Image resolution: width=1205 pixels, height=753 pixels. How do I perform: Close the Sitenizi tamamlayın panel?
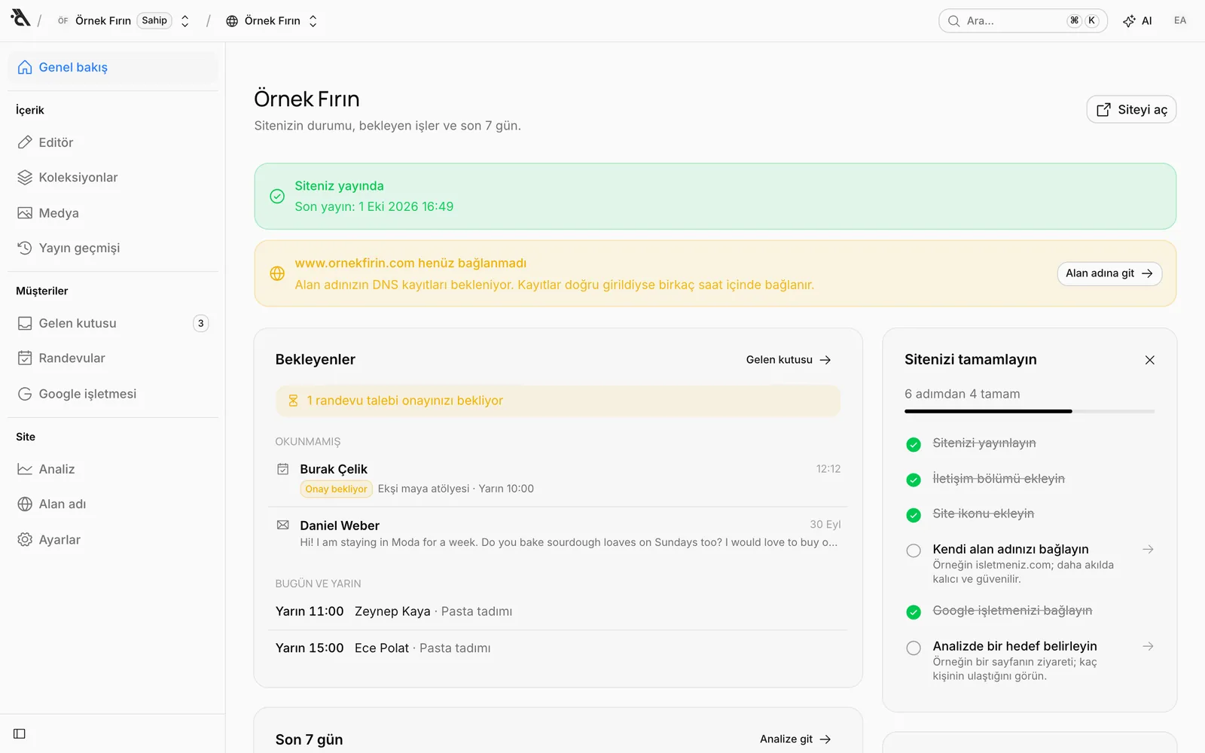1149,360
